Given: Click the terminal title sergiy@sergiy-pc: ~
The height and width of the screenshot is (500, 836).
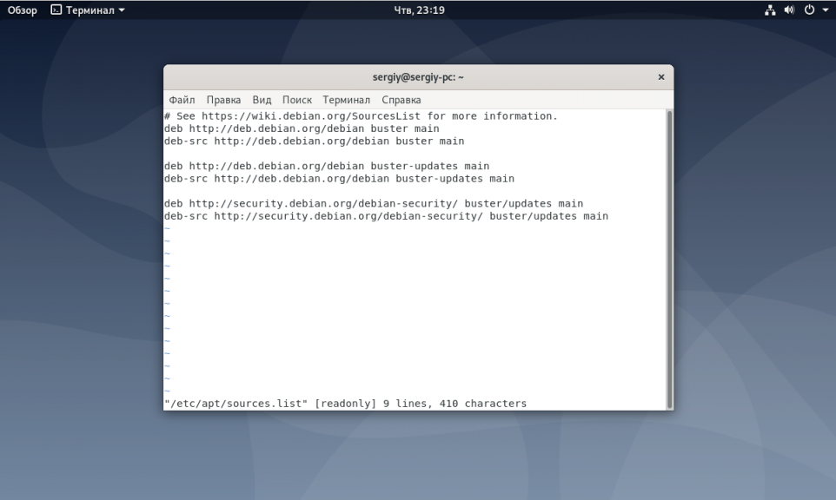Looking at the screenshot, I should pyautogui.click(x=418, y=77).
